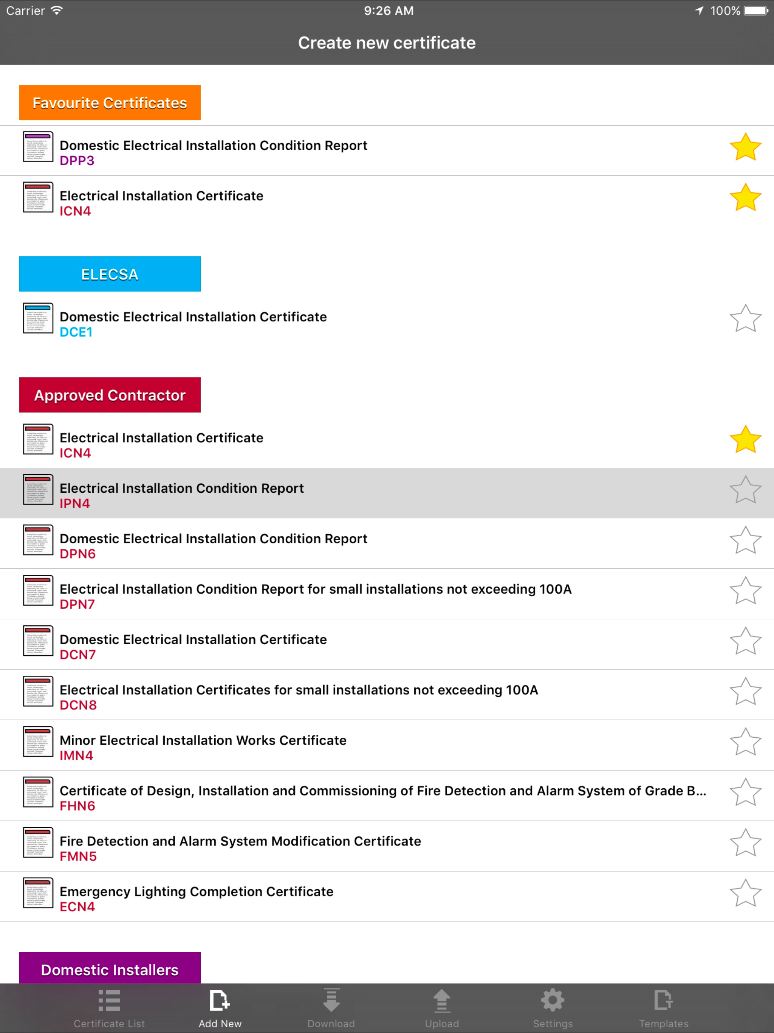
Task: Click the Favourite Certificates orange header
Action: (110, 103)
